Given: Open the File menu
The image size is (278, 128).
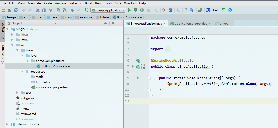Looking at the screenshot, I should [x=4, y=3].
